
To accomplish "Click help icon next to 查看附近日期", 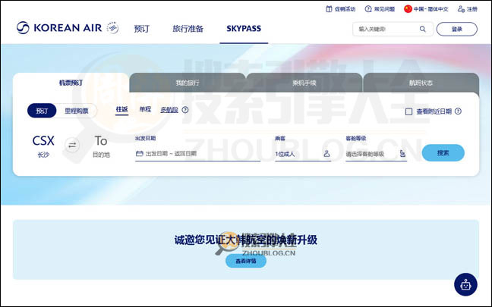I will [458, 111].
